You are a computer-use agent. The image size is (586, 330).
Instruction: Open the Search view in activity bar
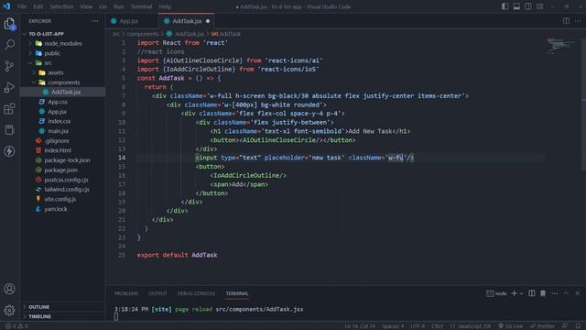(9, 45)
